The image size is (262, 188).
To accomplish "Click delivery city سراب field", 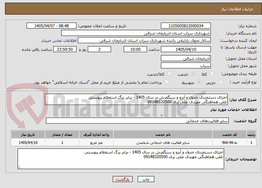I will click(x=186, y=65).
